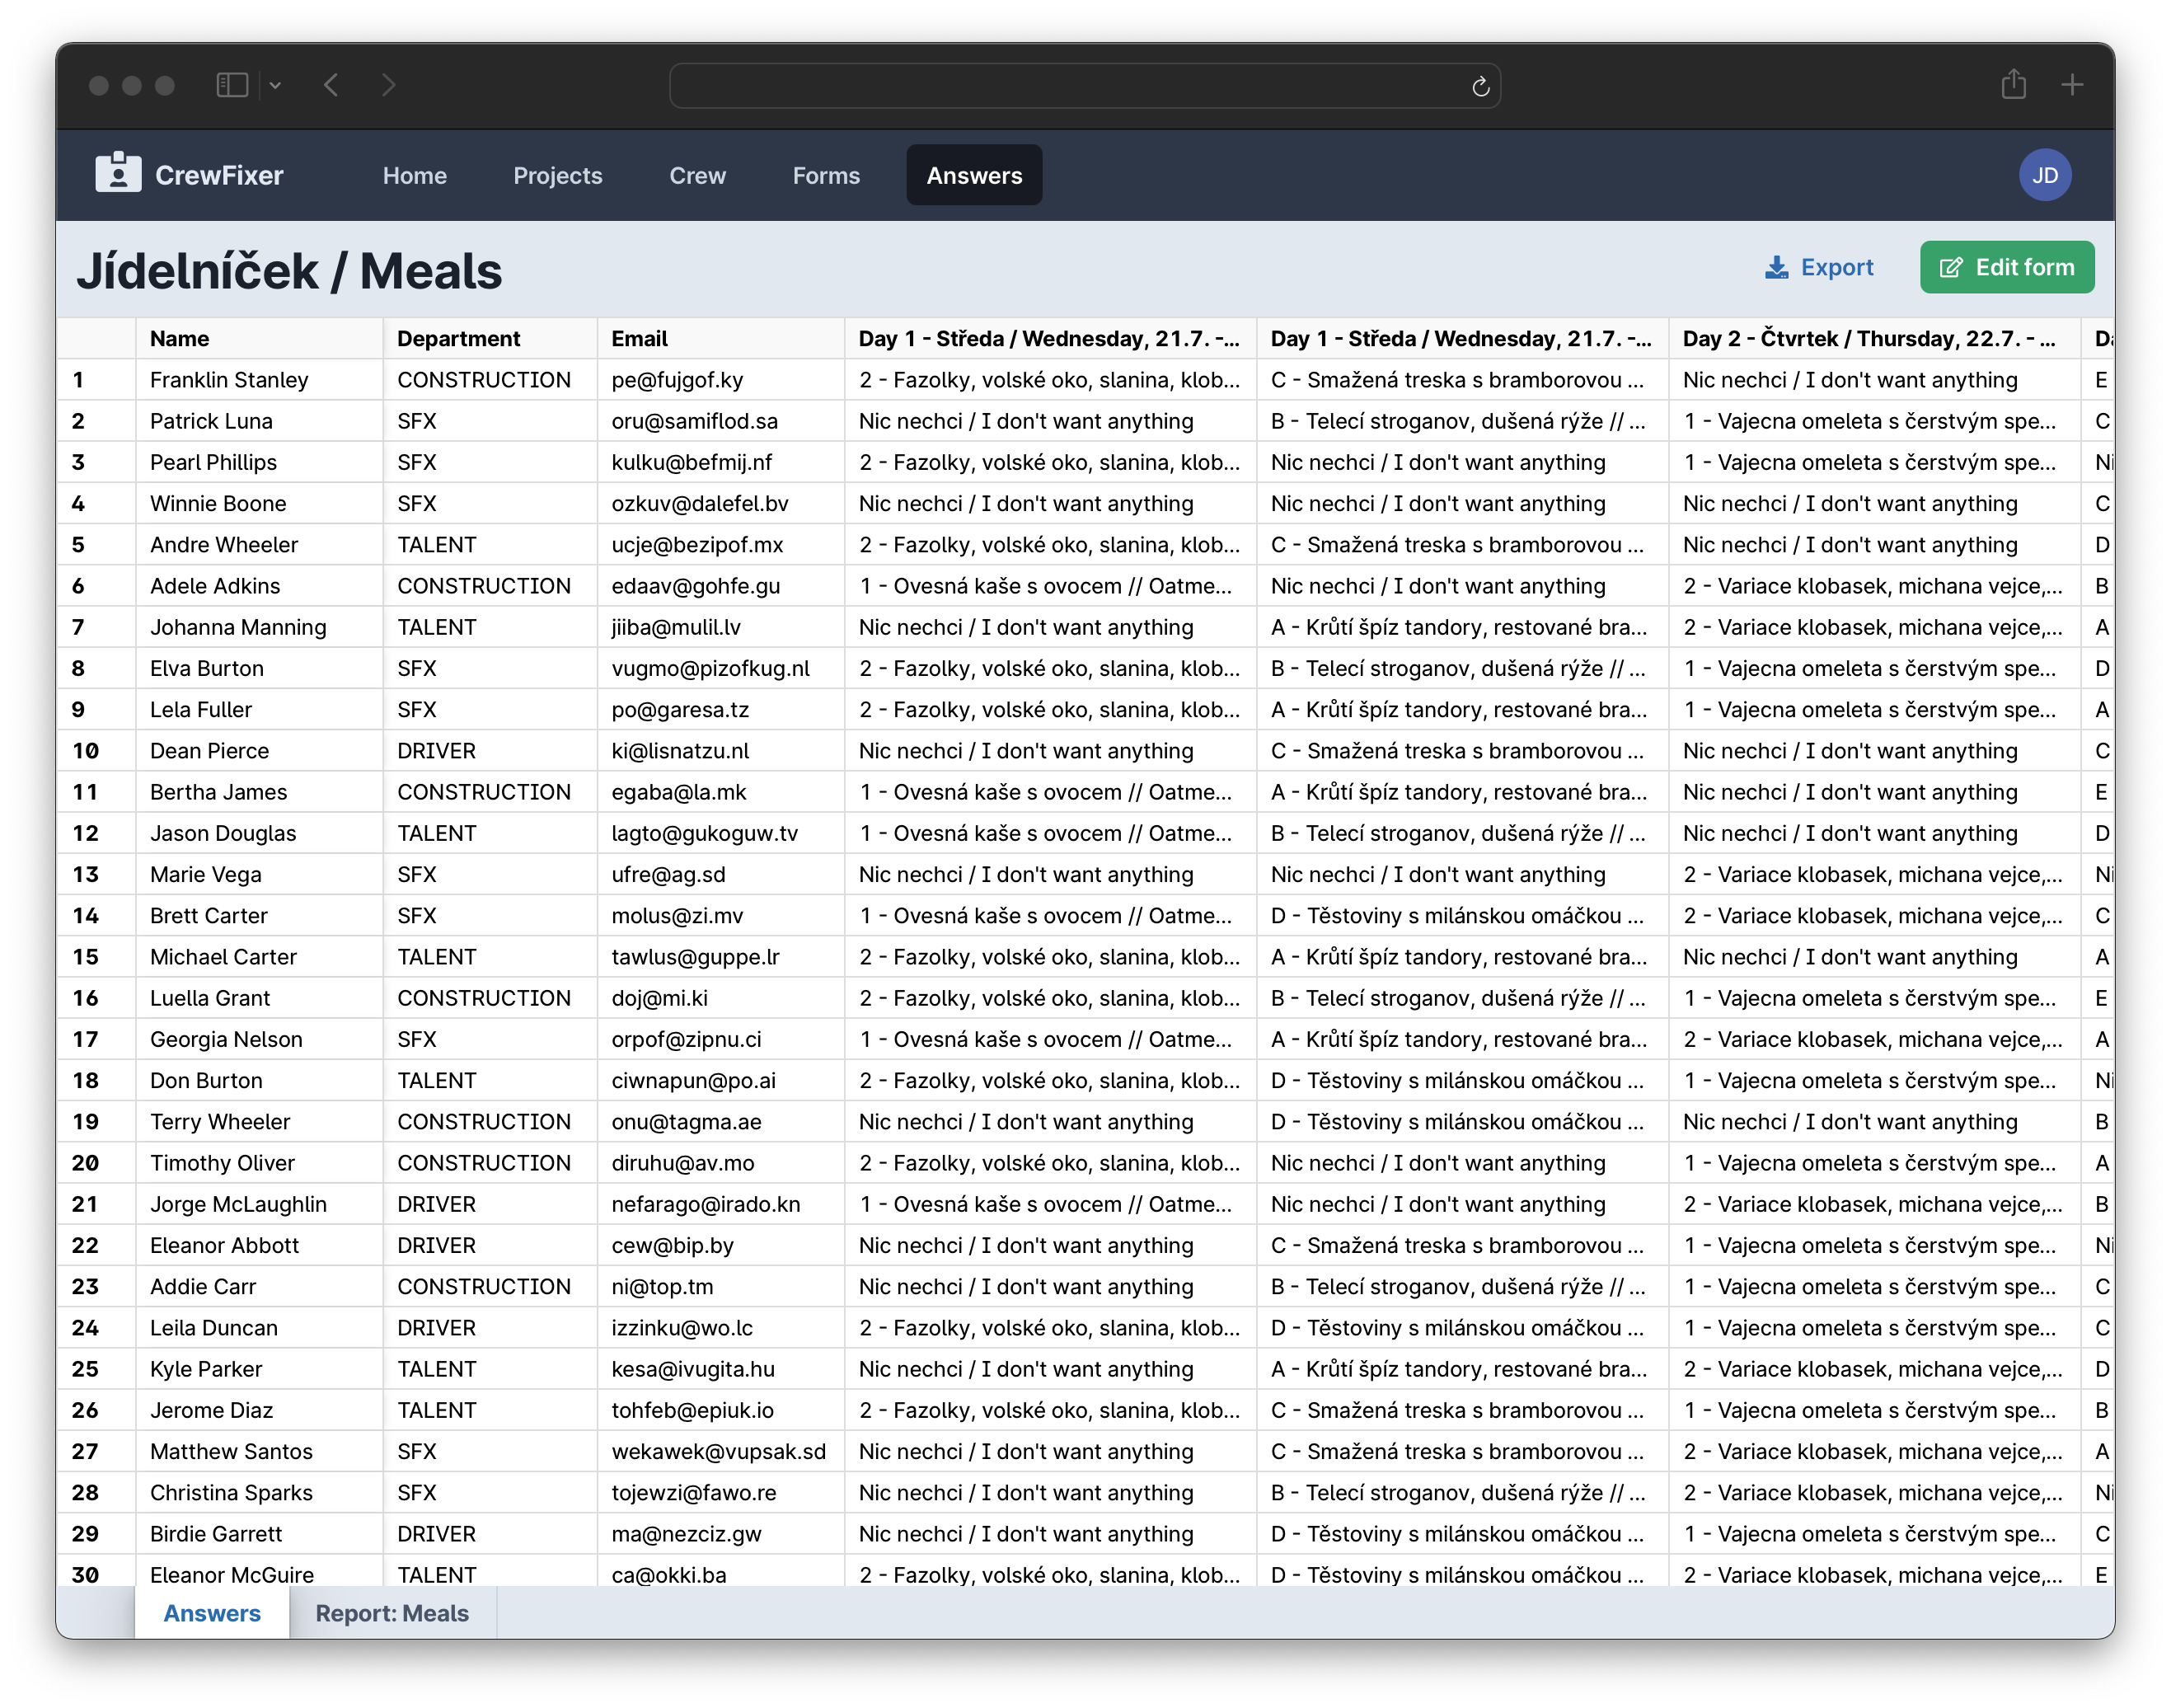Select the Answers sheet tab

click(212, 1613)
